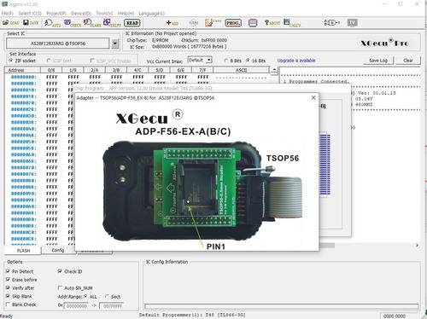Open the CALCU calculator icon

click(292, 23)
